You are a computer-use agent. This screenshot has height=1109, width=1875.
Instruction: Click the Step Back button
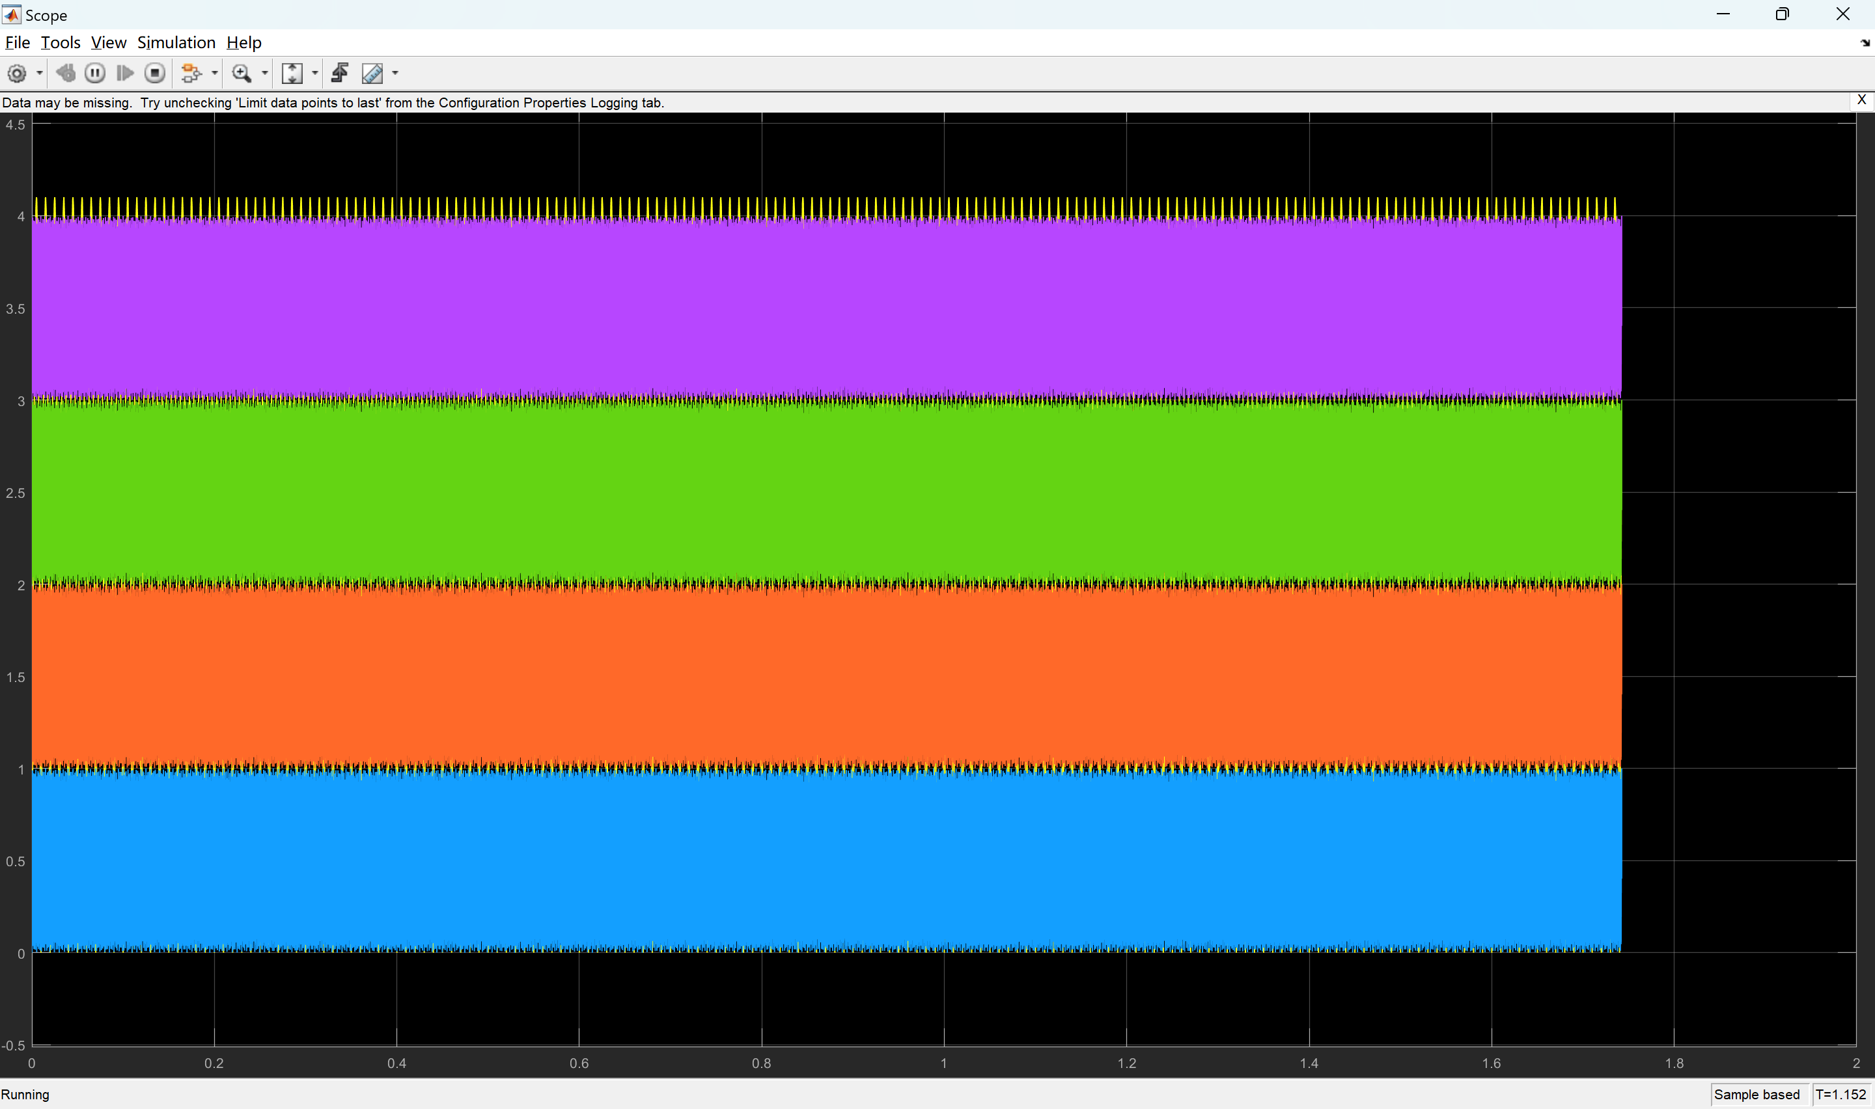point(66,74)
